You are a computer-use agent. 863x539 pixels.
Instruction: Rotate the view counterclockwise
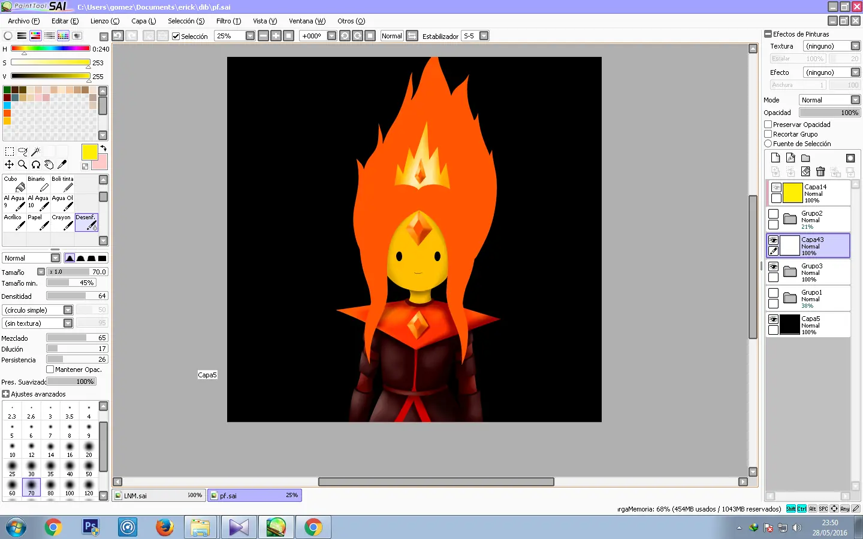tap(345, 36)
